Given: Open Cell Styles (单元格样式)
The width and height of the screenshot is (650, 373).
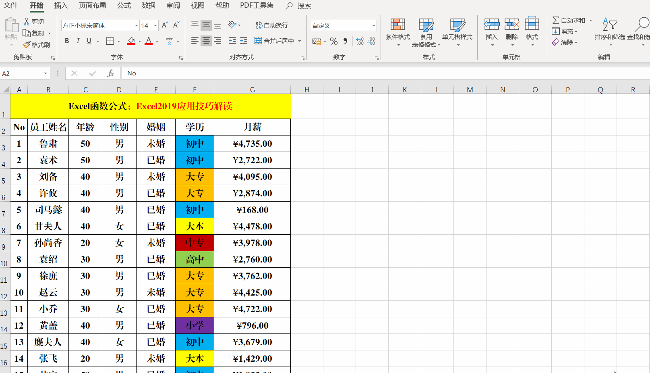Looking at the screenshot, I should [x=457, y=31].
